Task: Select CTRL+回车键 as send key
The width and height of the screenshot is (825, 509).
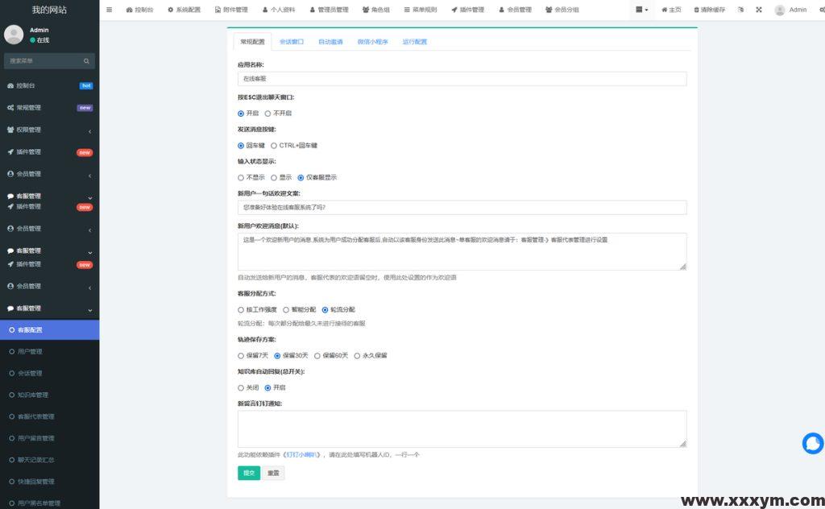Action: (x=274, y=146)
